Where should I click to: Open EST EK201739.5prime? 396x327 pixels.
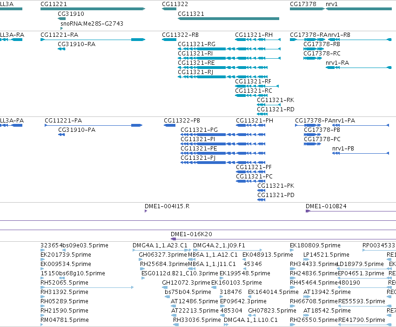click(66, 255)
